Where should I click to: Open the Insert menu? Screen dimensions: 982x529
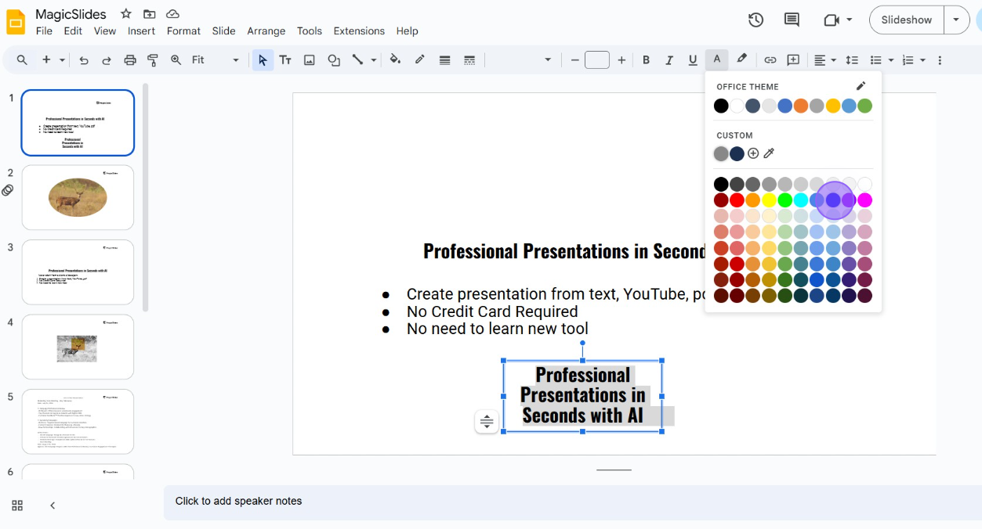pos(141,31)
